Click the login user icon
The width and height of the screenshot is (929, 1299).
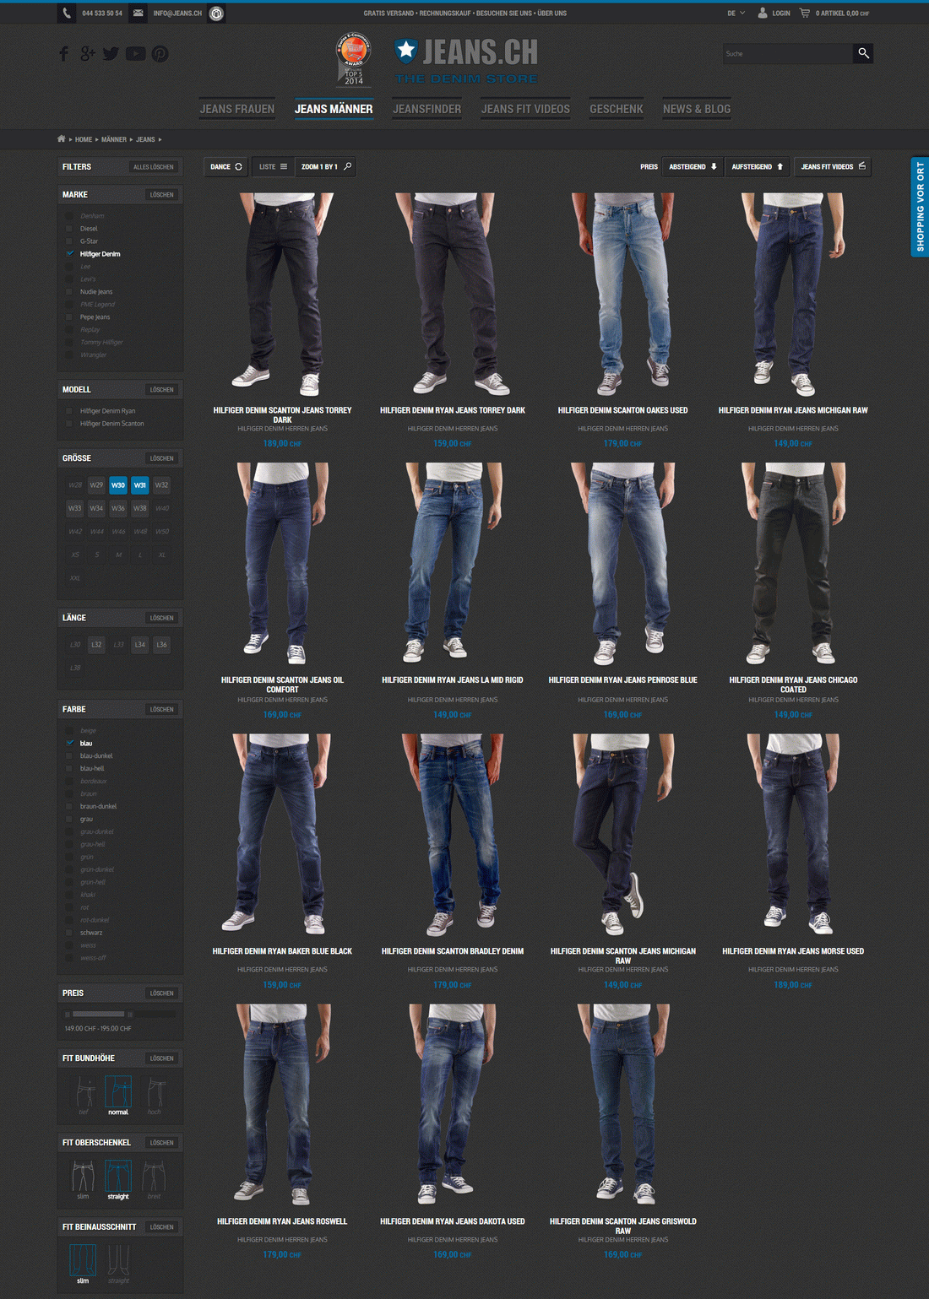(763, 14)
